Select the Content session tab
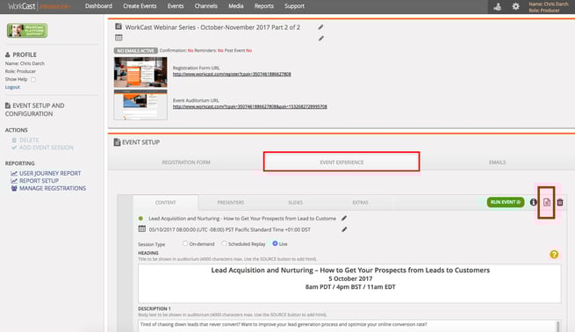This screenshot has width=575, height=332. 165,203
